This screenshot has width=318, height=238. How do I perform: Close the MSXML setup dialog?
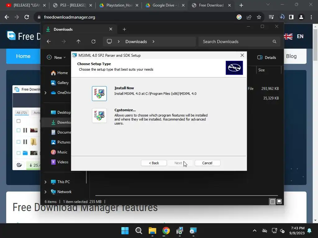242,55
